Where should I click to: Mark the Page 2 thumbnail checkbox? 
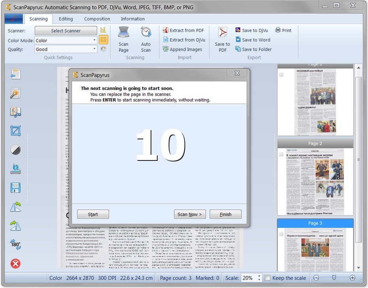[x=281, y=154]
